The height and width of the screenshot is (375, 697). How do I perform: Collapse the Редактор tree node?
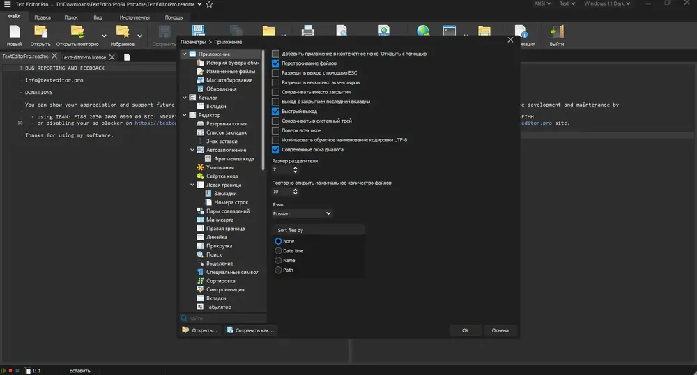tap(185, 115)
